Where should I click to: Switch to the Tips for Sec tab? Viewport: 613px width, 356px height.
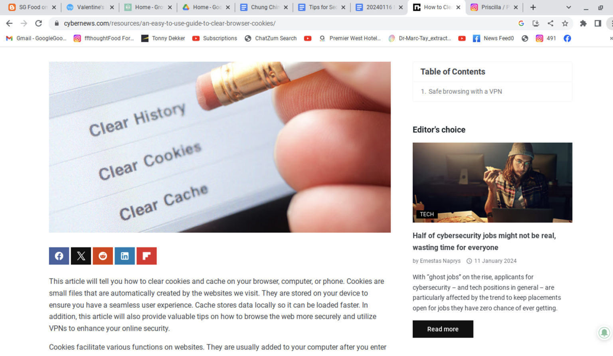322,7
